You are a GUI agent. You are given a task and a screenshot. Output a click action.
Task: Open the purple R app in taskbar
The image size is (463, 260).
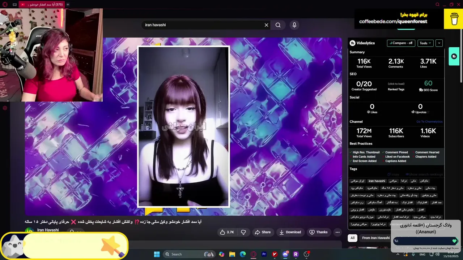[296, 254]
